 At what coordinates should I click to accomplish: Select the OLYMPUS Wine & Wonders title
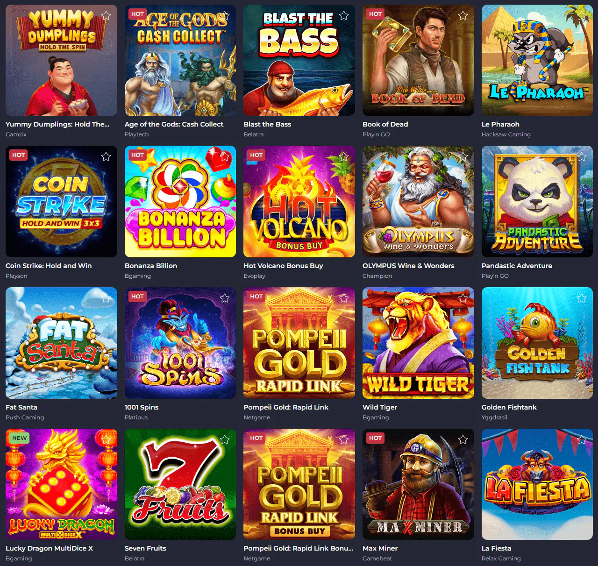[x=408, y=266]
